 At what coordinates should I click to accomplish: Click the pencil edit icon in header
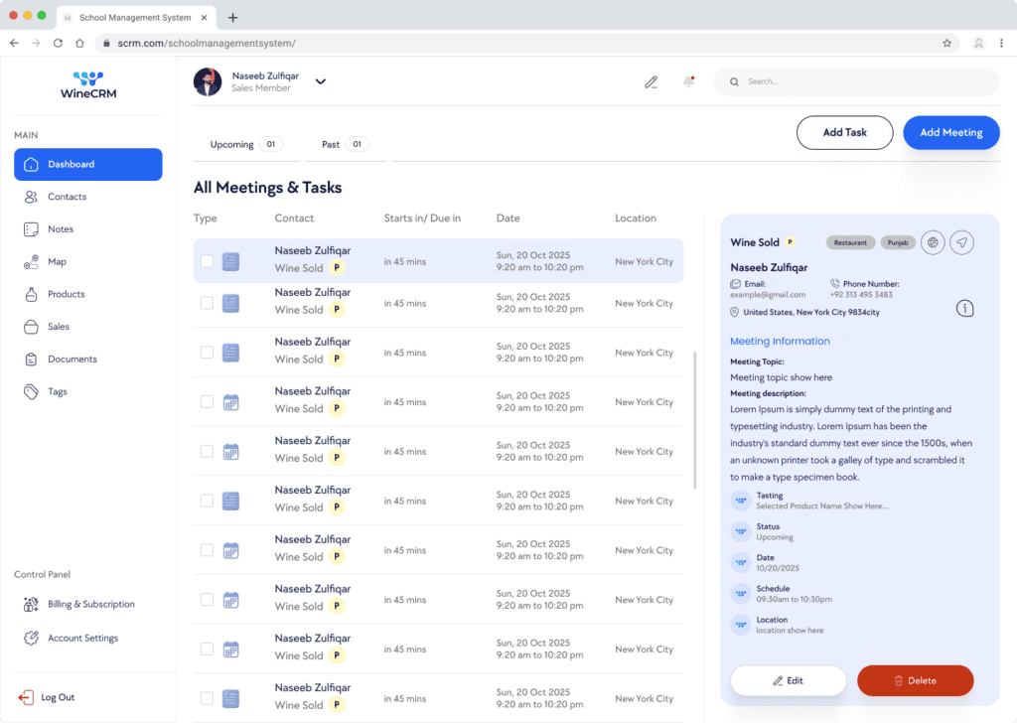point(652,82)
